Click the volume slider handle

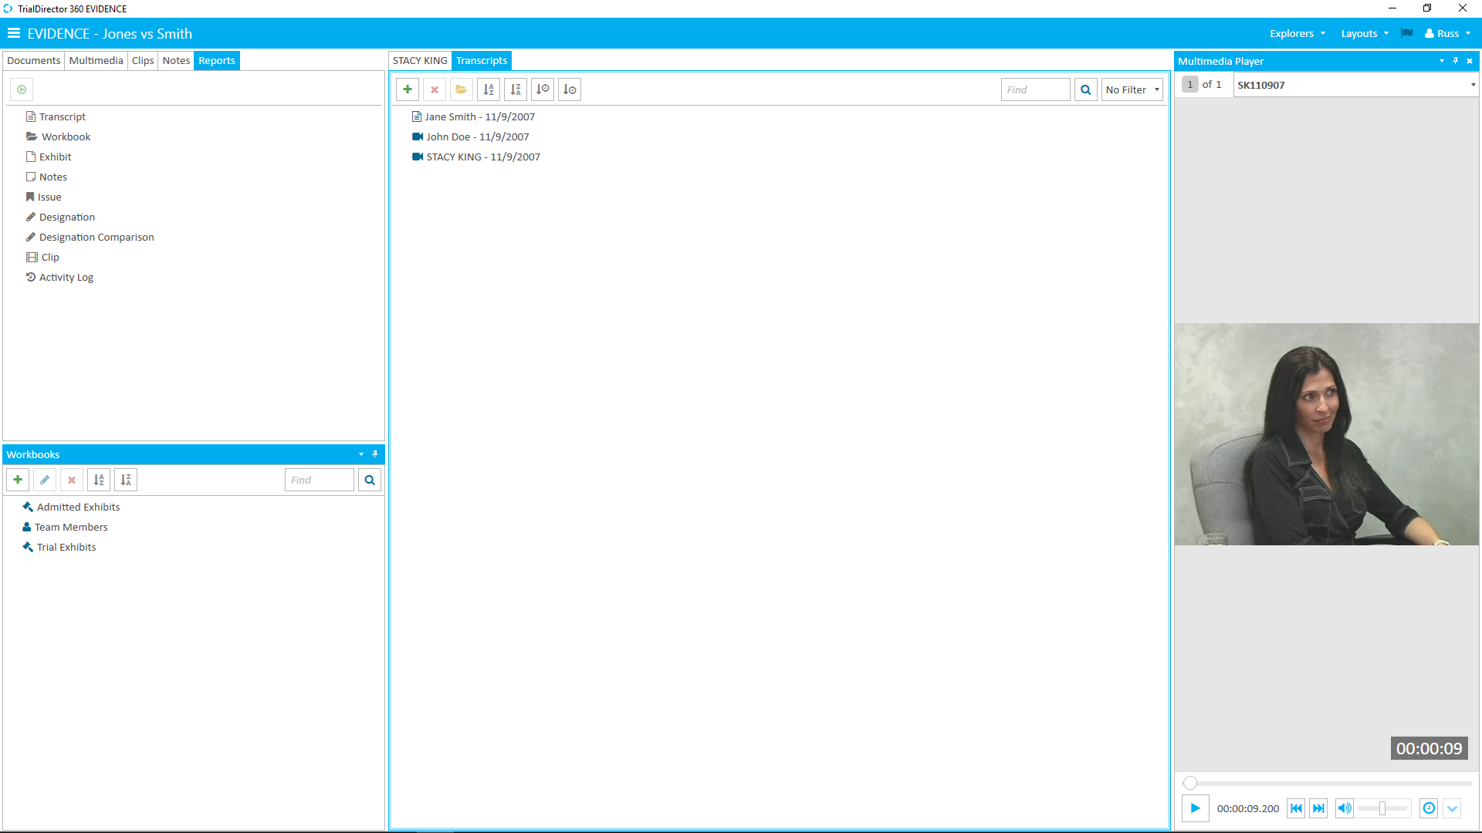1382,808
